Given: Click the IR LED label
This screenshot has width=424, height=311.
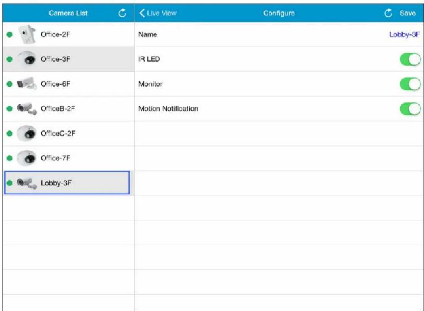Looking at the screenshot, I should (149, 59).
